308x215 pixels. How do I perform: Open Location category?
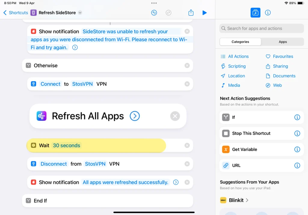pos(233,76)
